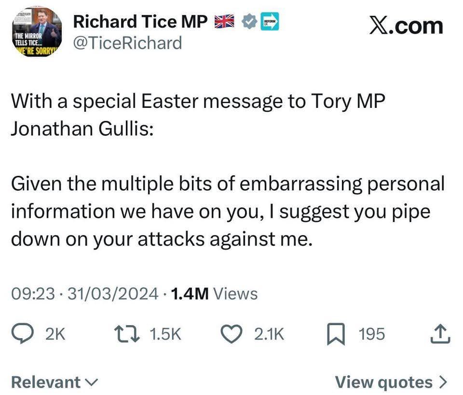Image resolution: width=463 pixels, height=395 pixels.
Task: Open the View quotes link
Action: point(384,382)
